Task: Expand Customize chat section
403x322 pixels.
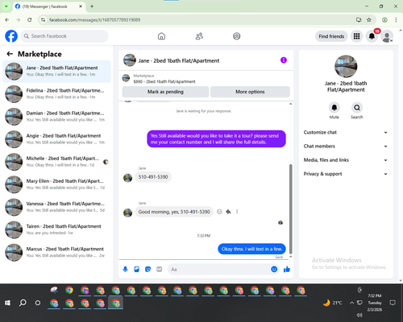Action: [x=346, y=132]
